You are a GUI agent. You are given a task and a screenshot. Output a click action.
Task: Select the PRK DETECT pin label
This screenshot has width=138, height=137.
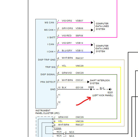pos(48,82)
